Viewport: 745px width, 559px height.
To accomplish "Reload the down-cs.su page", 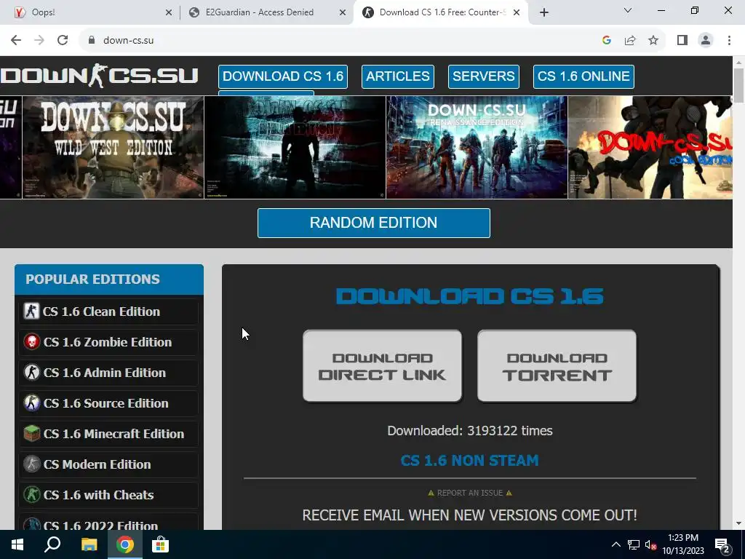I will pyautogui.click(x=63, y=41).
